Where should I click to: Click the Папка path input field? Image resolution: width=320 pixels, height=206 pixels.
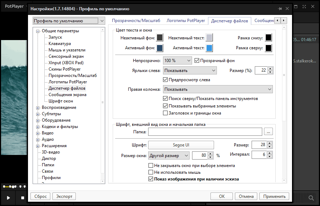[x=205, y=132]
